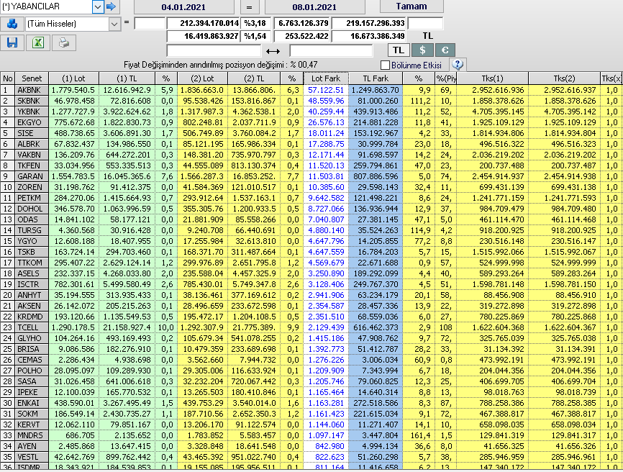623x472 pixels.
Task: Select the KRDMD stock cell
Action: (32, 317)
